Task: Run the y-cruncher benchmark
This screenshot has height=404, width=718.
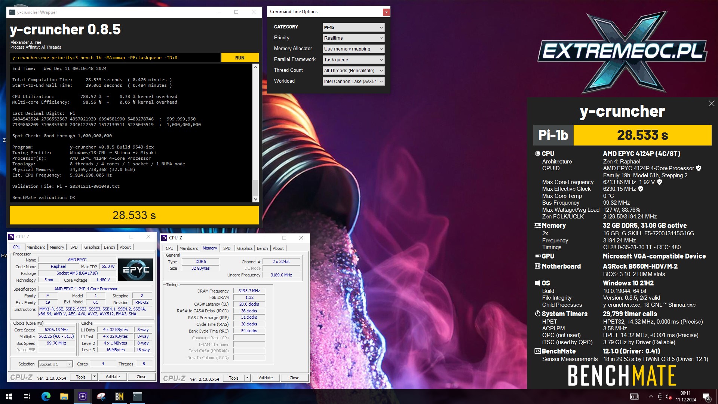Action: [x=240, y=58]
